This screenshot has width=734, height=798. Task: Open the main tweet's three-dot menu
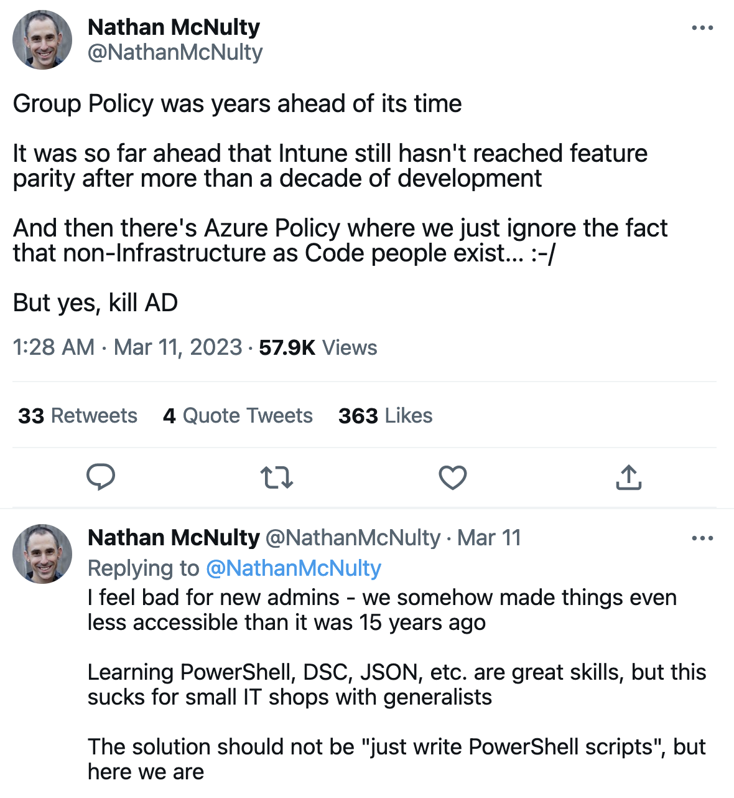[702, 28]
